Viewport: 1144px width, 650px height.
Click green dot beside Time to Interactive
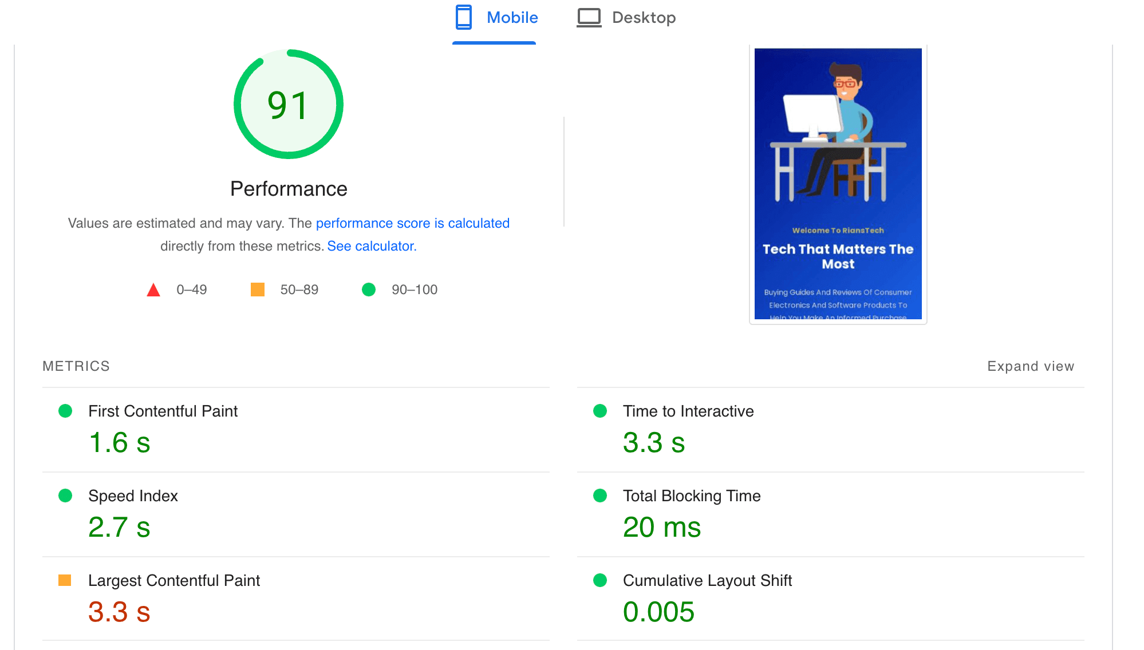click(600, 411)
